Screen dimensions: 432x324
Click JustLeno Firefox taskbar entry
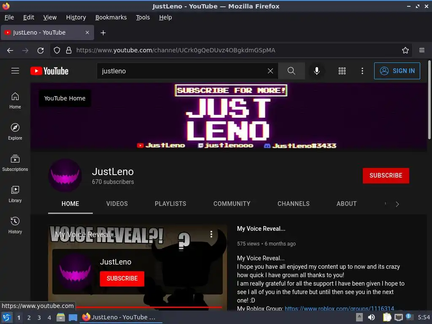[121, 317]
